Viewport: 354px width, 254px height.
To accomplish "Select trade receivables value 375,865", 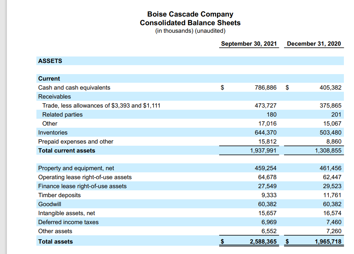I will pos(331,105).
